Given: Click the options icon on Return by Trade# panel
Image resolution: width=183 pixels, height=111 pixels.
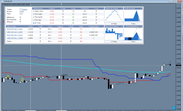Looking at the screenshot, I should click(122, 8).
